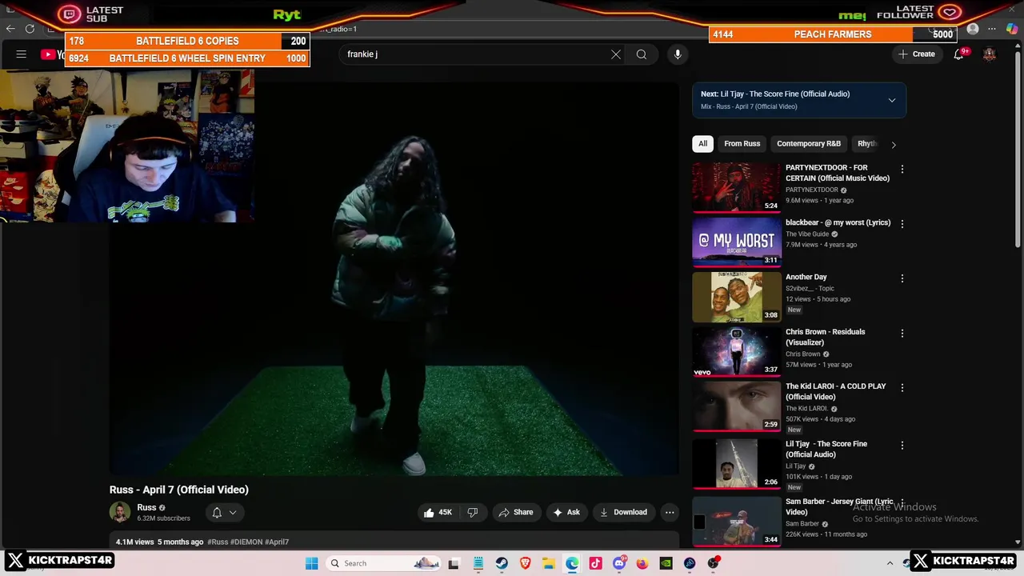
Task: Open action menu for Lil Tjay The Score Fine
Action: pos(902,445)
